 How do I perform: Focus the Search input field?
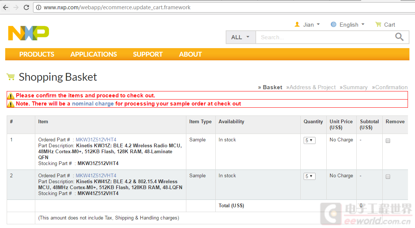(325, 37)
